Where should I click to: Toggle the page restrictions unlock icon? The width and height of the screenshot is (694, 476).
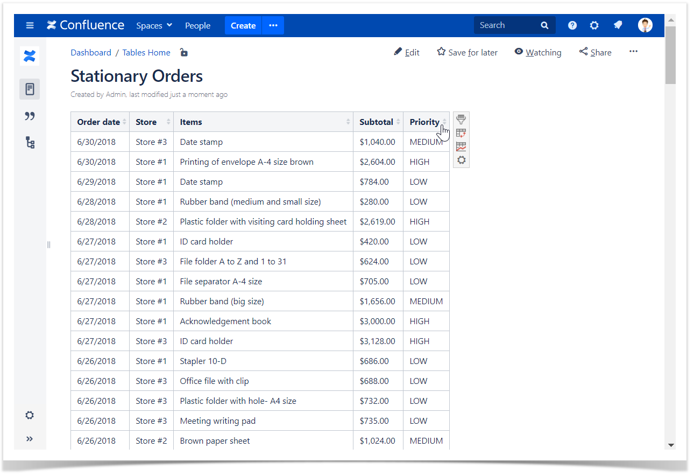click(x=183, y=52)
